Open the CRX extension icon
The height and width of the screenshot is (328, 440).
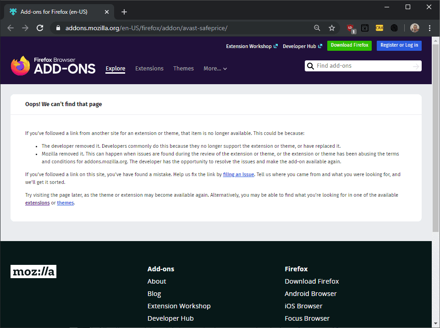[379, 28]
